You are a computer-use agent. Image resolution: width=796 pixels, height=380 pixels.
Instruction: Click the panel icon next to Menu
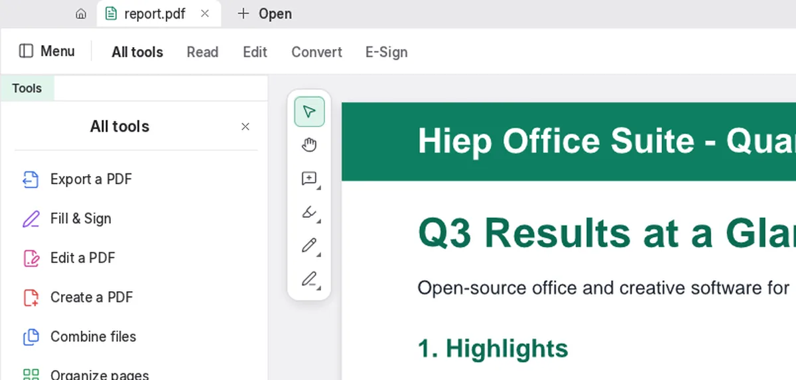[x=26, y=51]
